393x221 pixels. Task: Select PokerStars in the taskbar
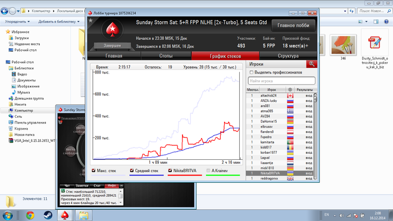tap(65, 215)
